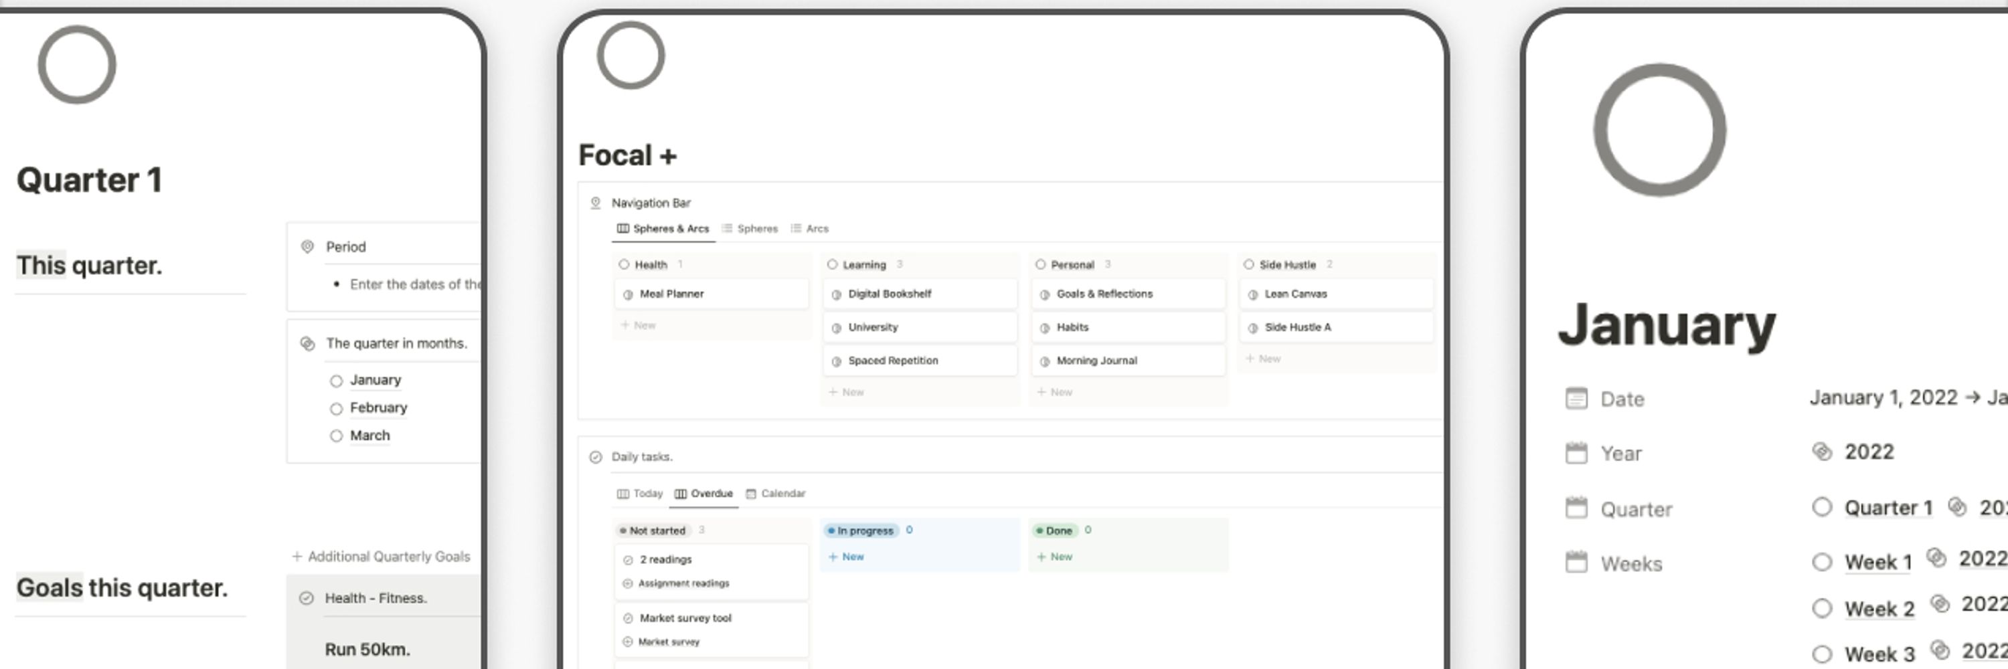Click the Weeks property calendar icon
The height and width of the screenshot is (669, 2008).
point(1576,563)
